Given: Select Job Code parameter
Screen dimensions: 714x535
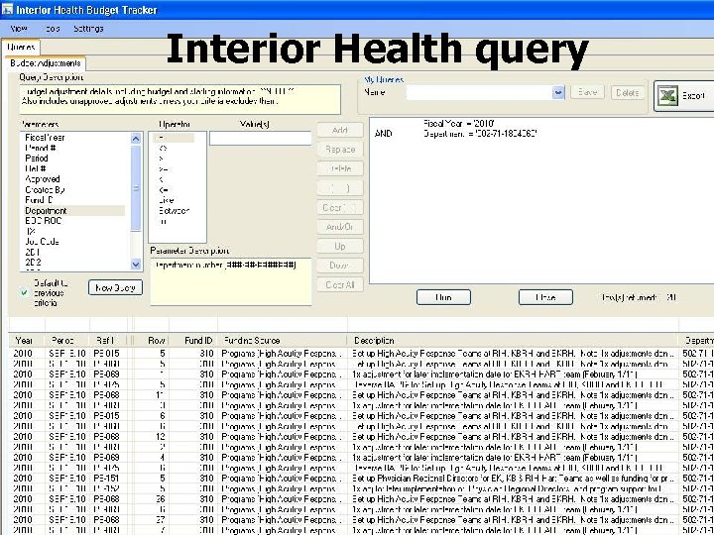Looking at the screenshot, I should (x=42, y=242).
